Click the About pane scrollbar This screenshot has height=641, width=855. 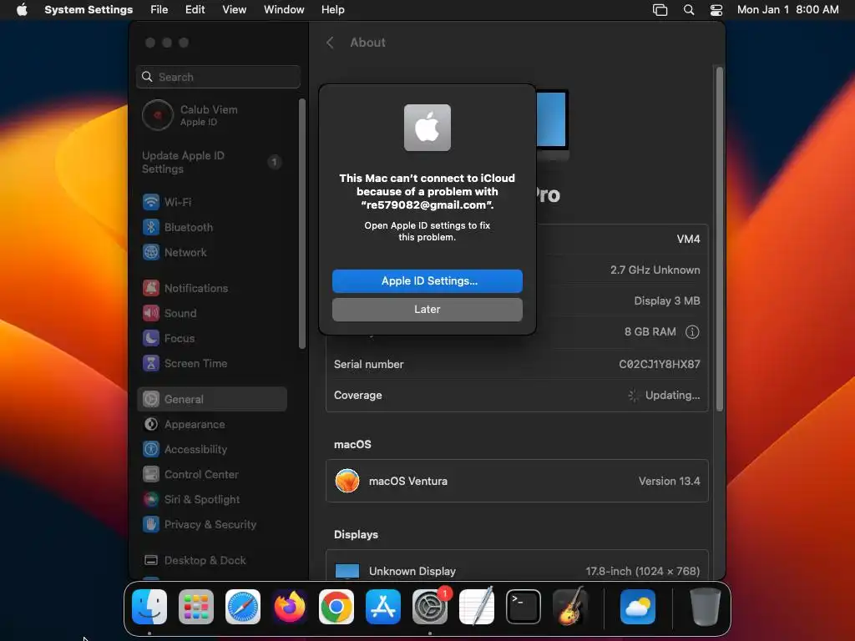point(719,239)
